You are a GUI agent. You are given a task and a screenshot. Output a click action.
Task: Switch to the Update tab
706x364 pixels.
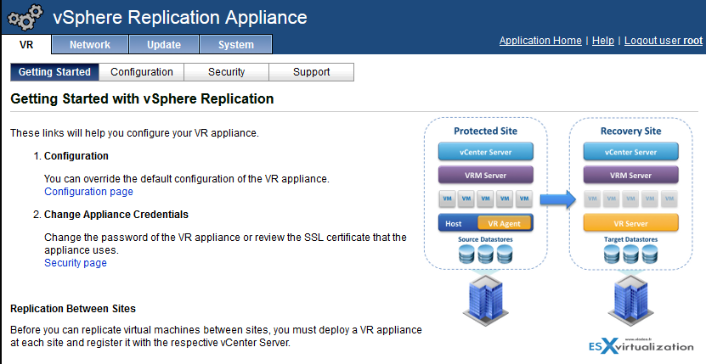pos(164,44)
